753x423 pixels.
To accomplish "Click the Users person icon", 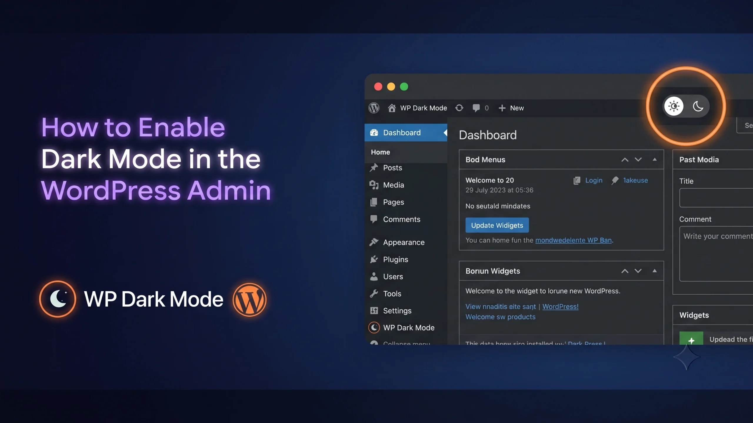I will coord(374,276).
